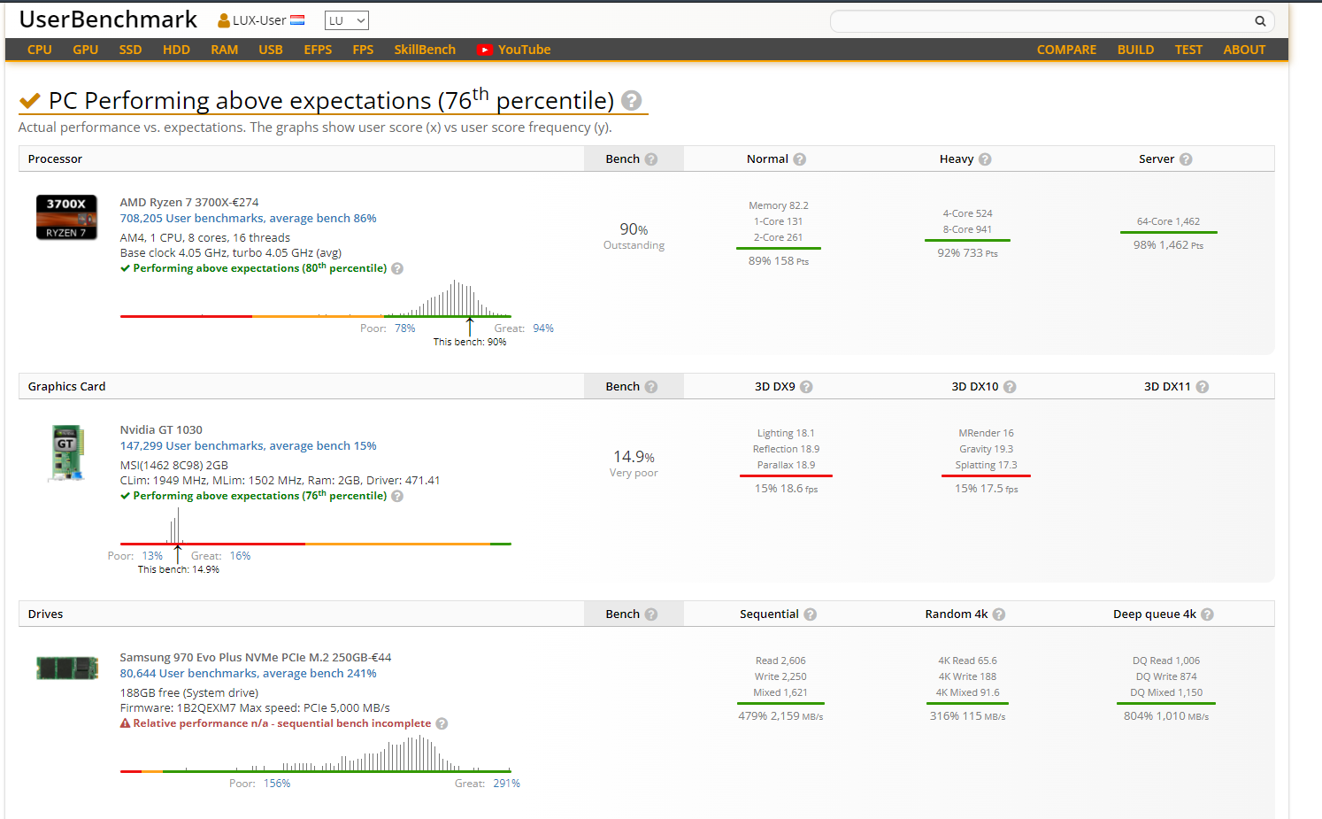Open the GPU menu item
Screen dimensions: 1322x819
(x=86, y=50)
